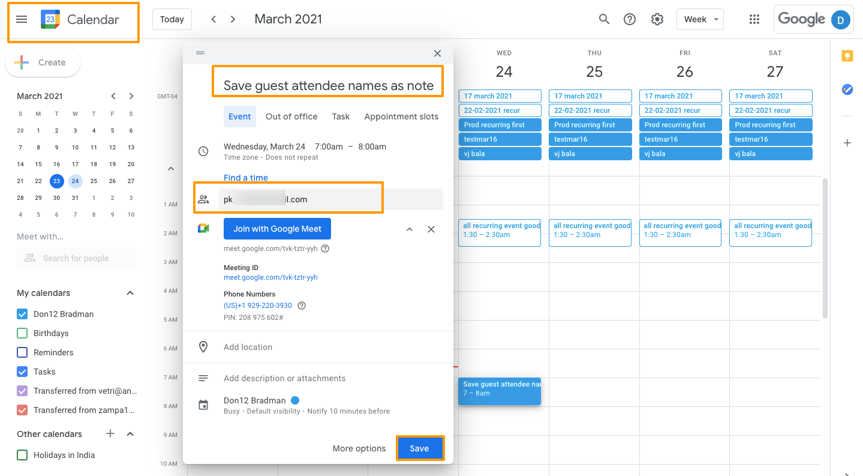Collapse Google Meet conference details
The image size is (863, 476).
[x=410, y=229]
